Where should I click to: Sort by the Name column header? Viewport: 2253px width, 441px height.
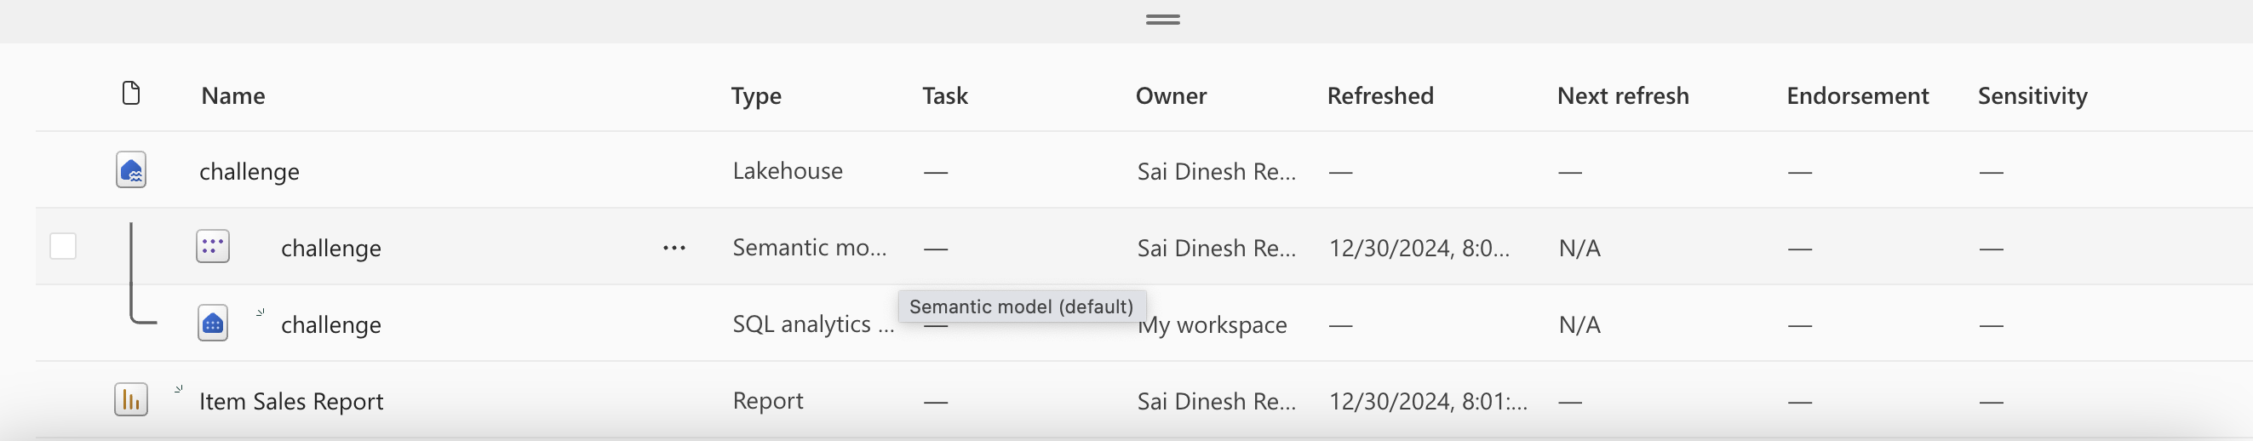(x=232, y=95)
